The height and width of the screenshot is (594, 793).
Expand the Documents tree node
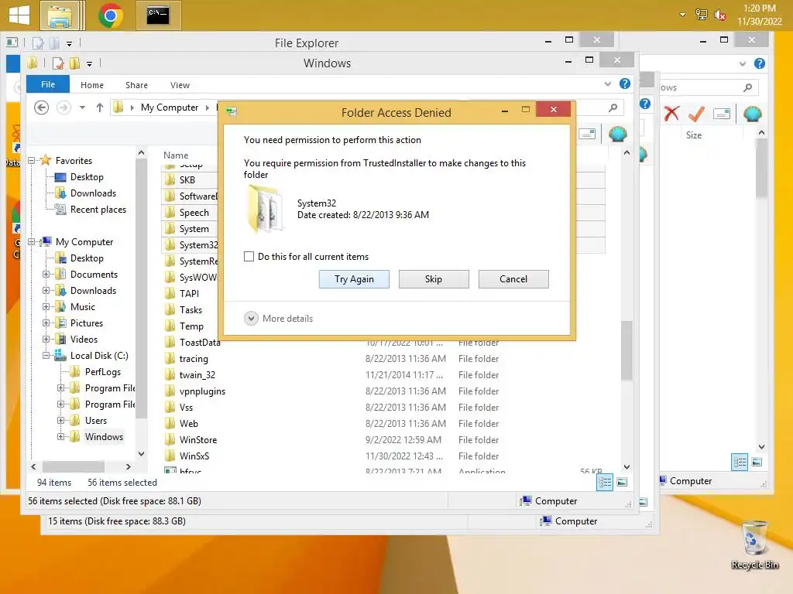coord(46,275)
